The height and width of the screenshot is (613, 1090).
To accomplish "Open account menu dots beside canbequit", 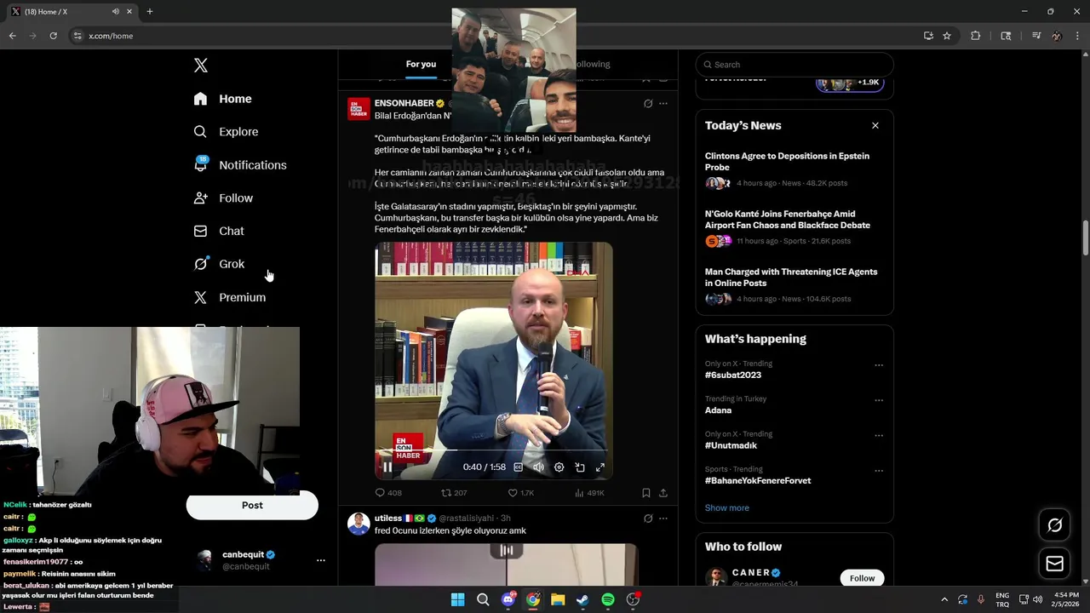I will tap(321, 560).
